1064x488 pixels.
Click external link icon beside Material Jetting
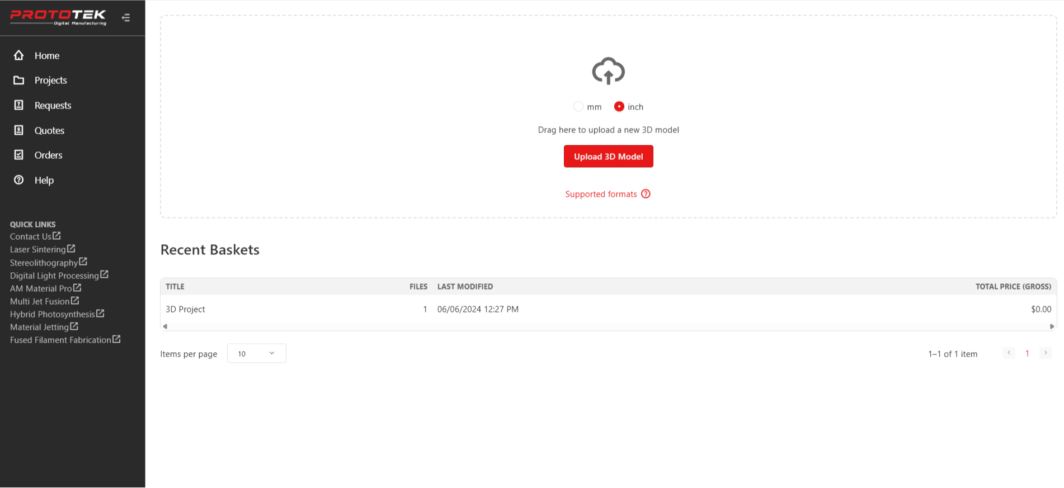74,326
